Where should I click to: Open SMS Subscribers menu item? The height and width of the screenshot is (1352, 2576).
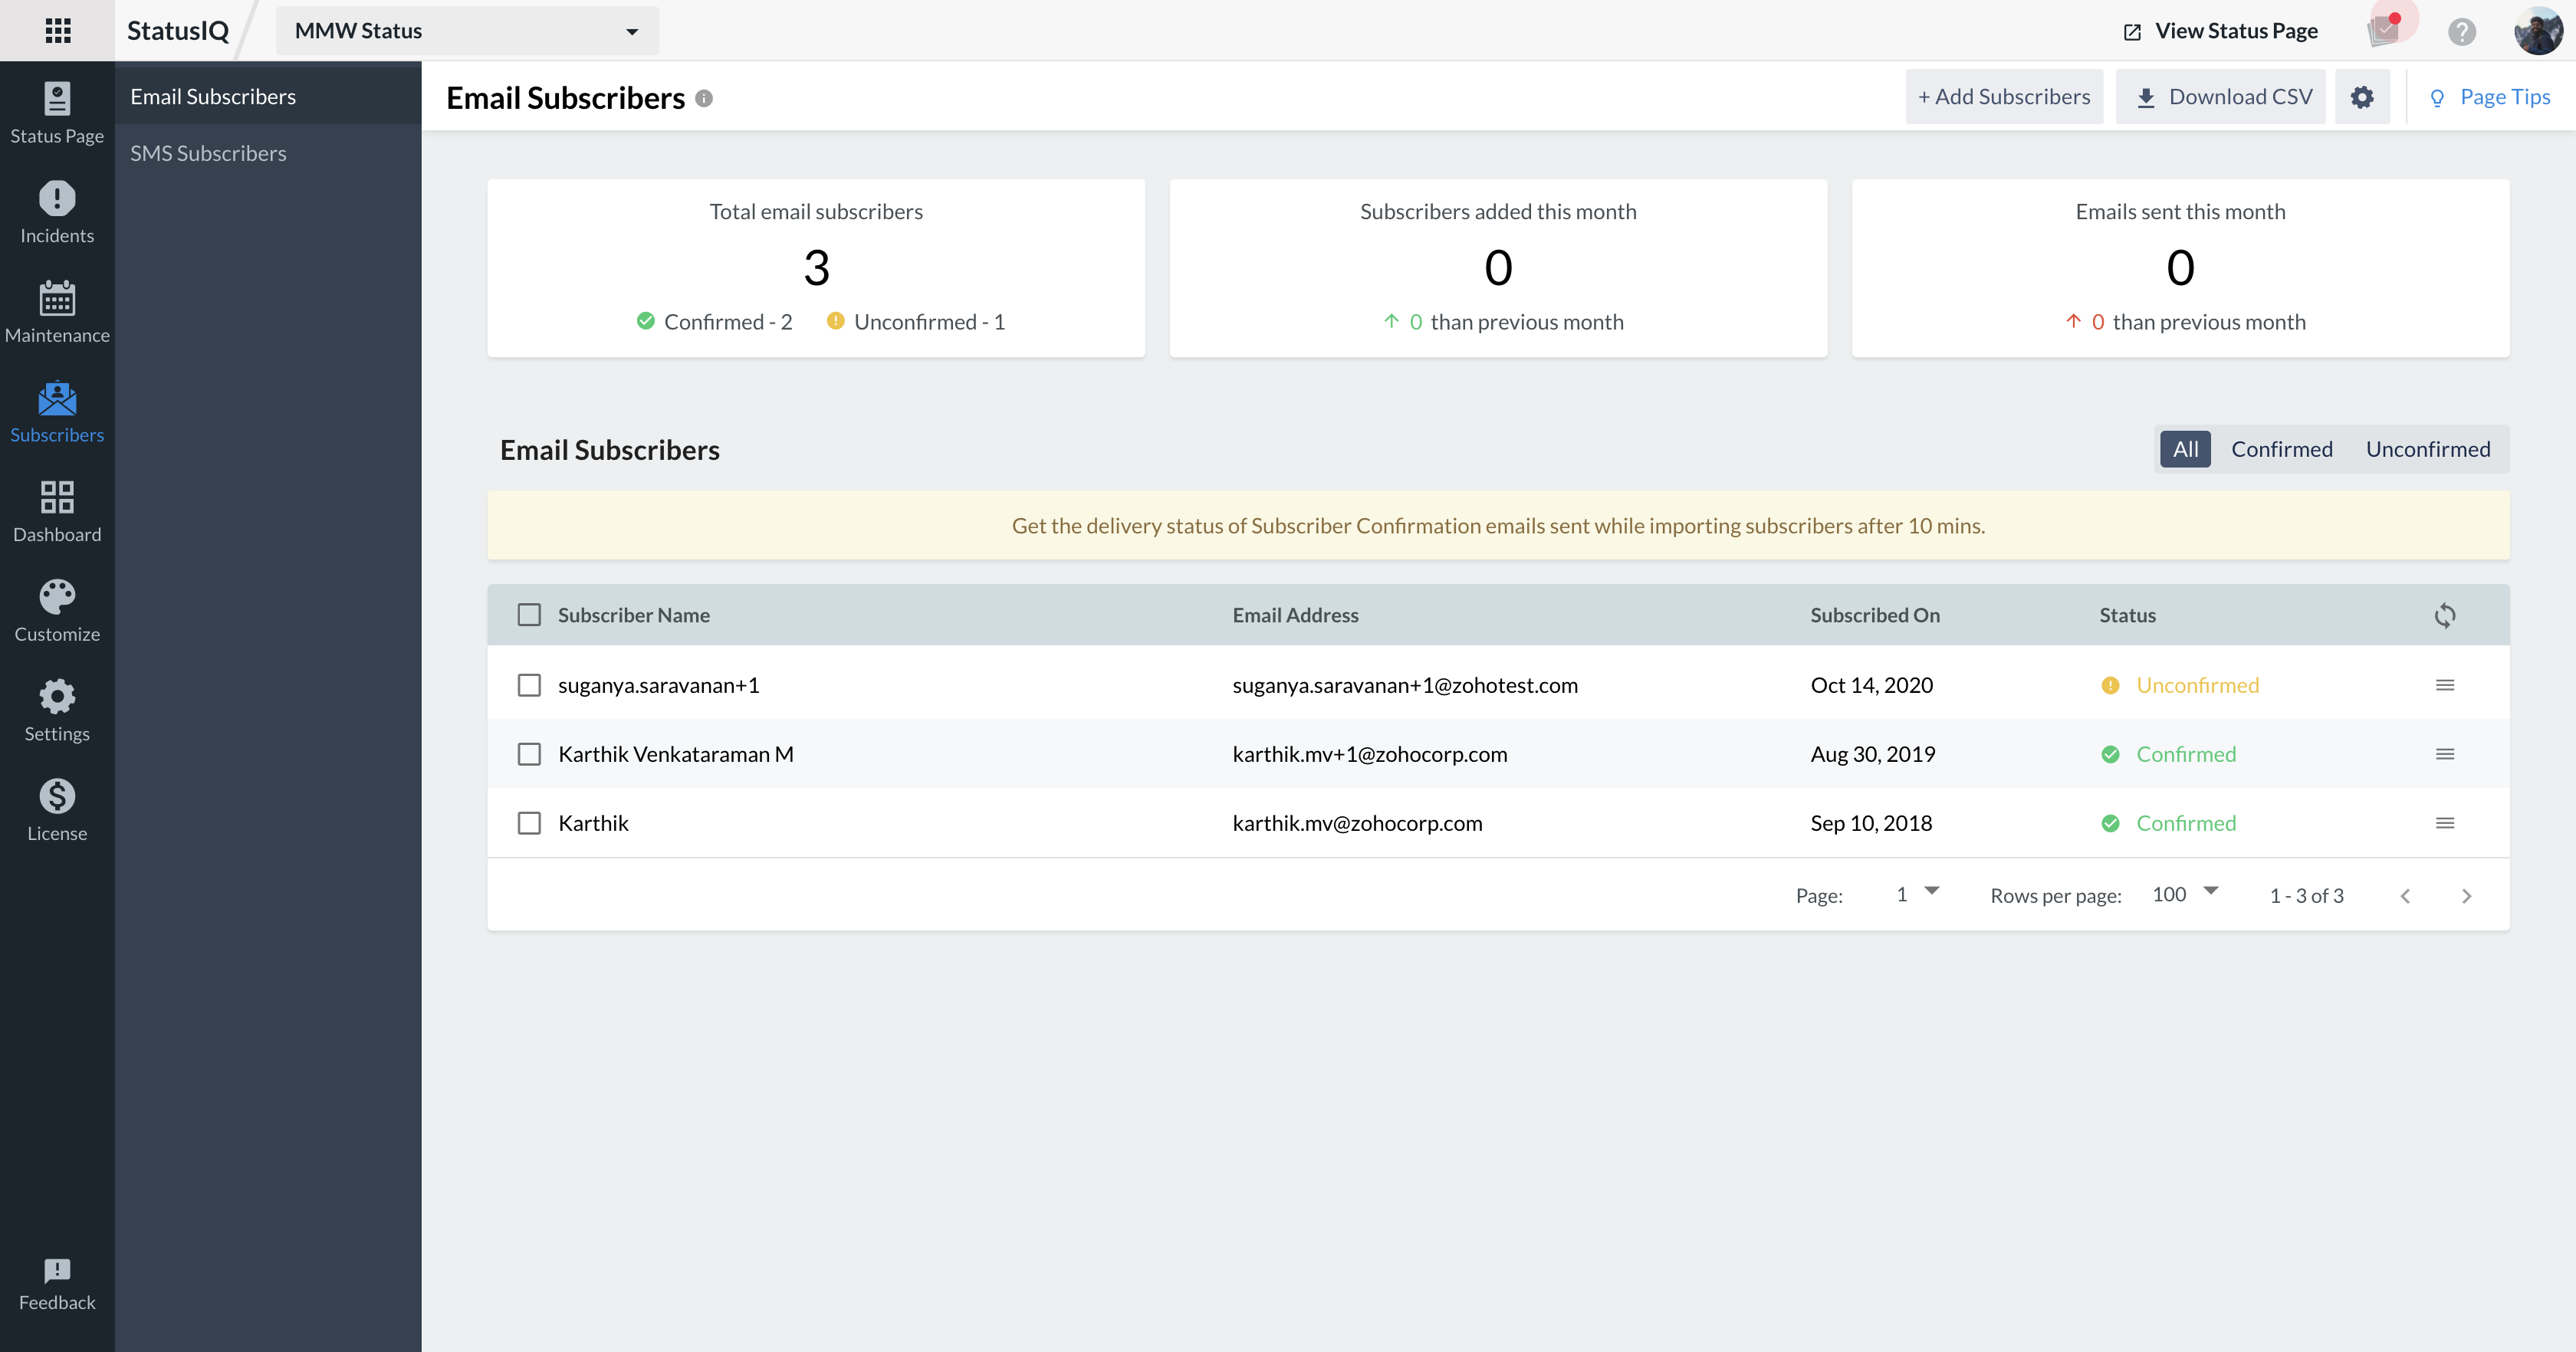pos(208,153)
